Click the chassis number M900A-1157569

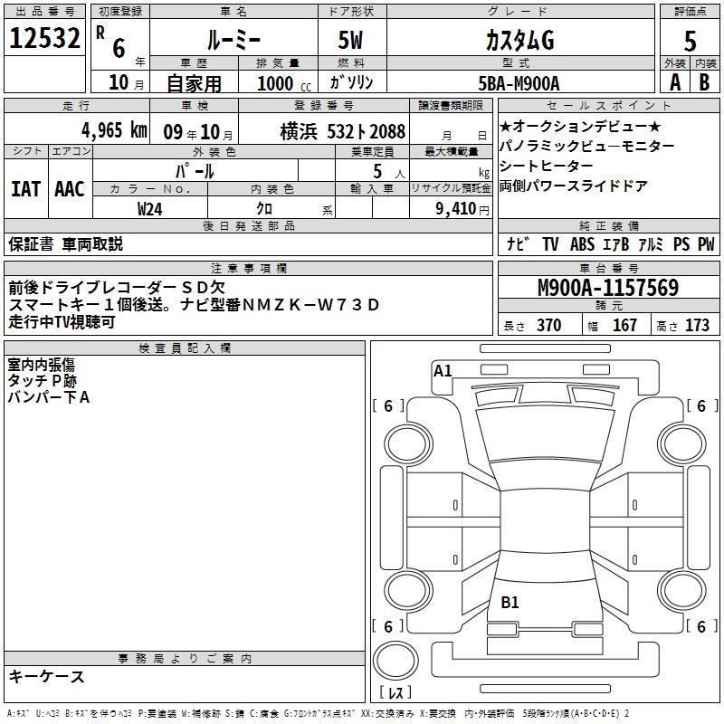[607, 288]
